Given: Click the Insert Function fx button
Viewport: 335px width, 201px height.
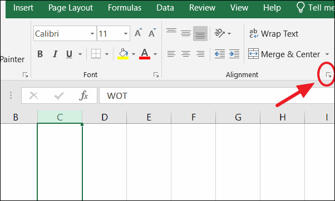Looking at the screenshot, I should 83,96.
